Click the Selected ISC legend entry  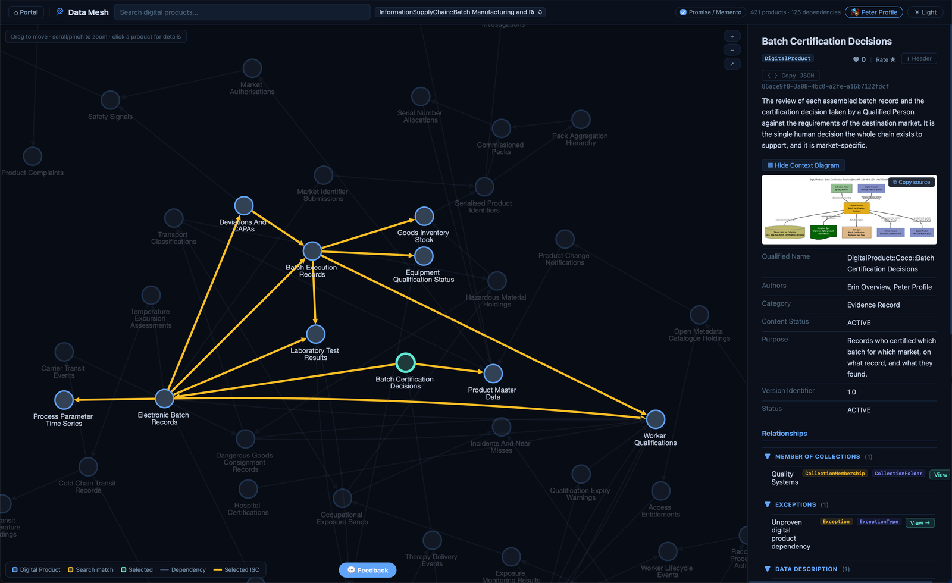pyautogui.click(x=237, y=570)
